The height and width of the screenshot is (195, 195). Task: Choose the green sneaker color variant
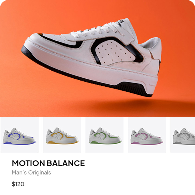104,135
